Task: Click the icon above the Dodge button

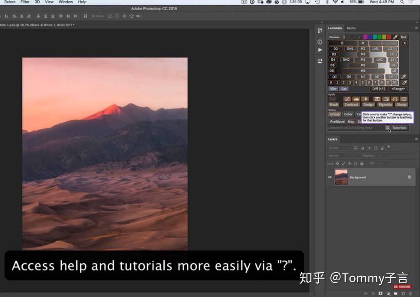Action: click(x=365, y=99)
